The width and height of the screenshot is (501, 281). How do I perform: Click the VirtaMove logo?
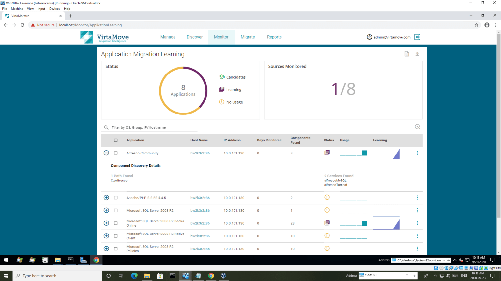[x=104, y=37]
